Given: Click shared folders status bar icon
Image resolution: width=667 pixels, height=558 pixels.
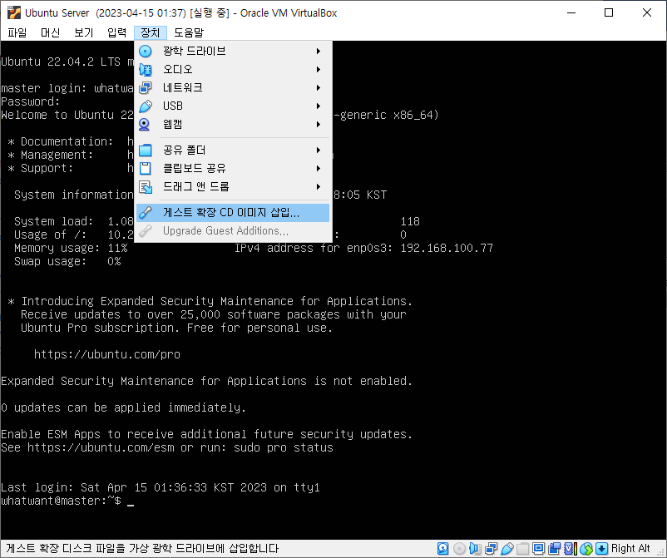Looking at the screenshot, I should (523, 549).
